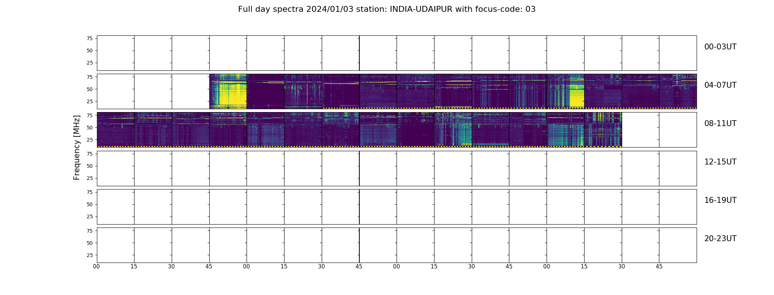This screenshot has height=295, width=774.
Task: Select the '04-07UT' row label
Action: tap(720, 85)
